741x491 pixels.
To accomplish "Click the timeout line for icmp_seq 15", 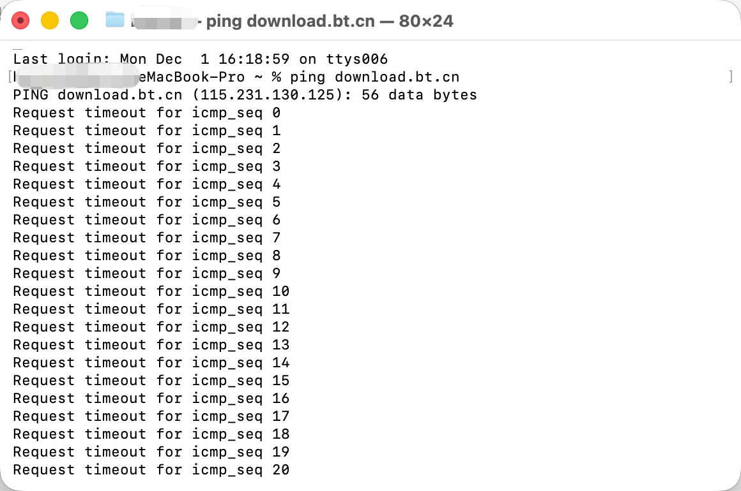I will pos(151,381).
